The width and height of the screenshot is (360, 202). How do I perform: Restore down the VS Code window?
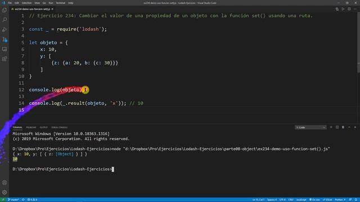[347, 3]
